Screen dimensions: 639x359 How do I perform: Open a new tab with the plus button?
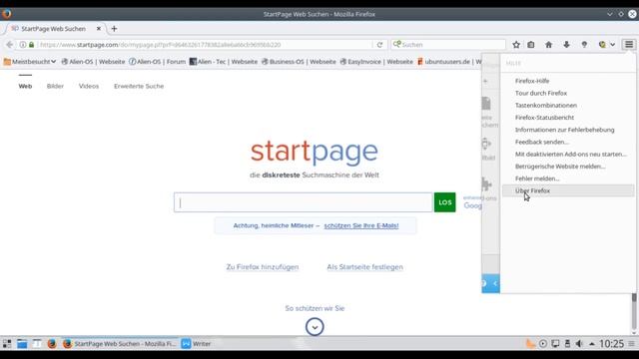pos(114,29)
